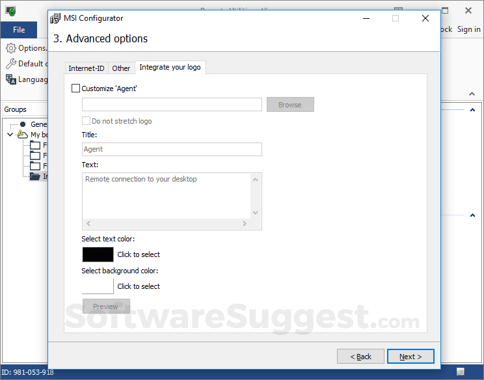Click the wrench icon for default settings
The height and width of the screenshot is (380, 484).
click(11, 64)
